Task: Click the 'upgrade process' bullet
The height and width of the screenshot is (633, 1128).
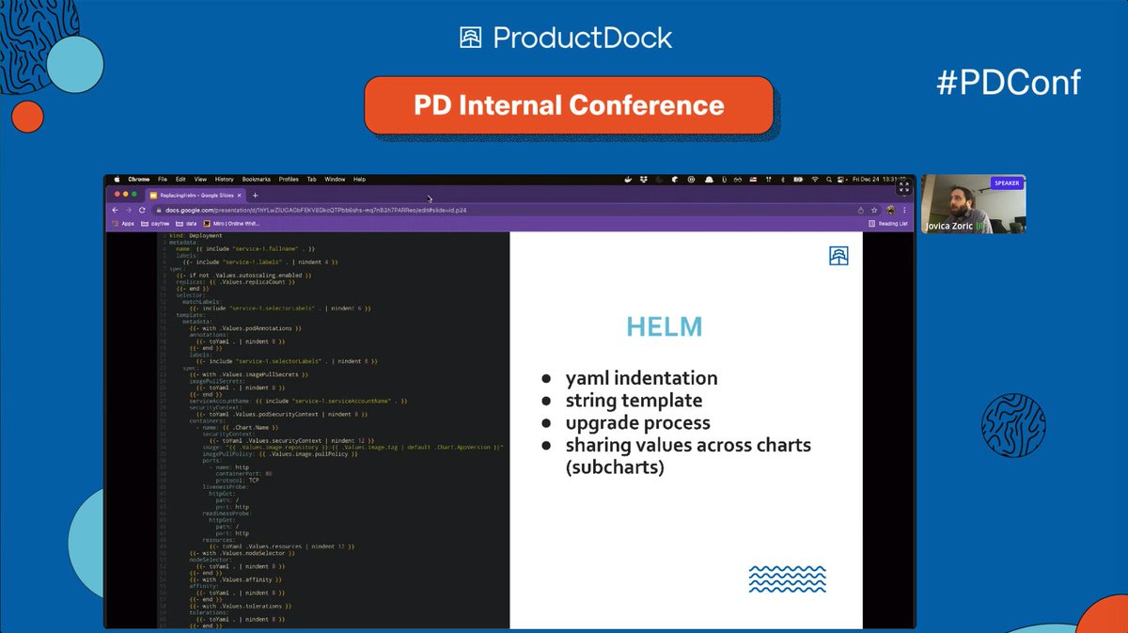Action: pyautogui.click(x=637, y=423)
